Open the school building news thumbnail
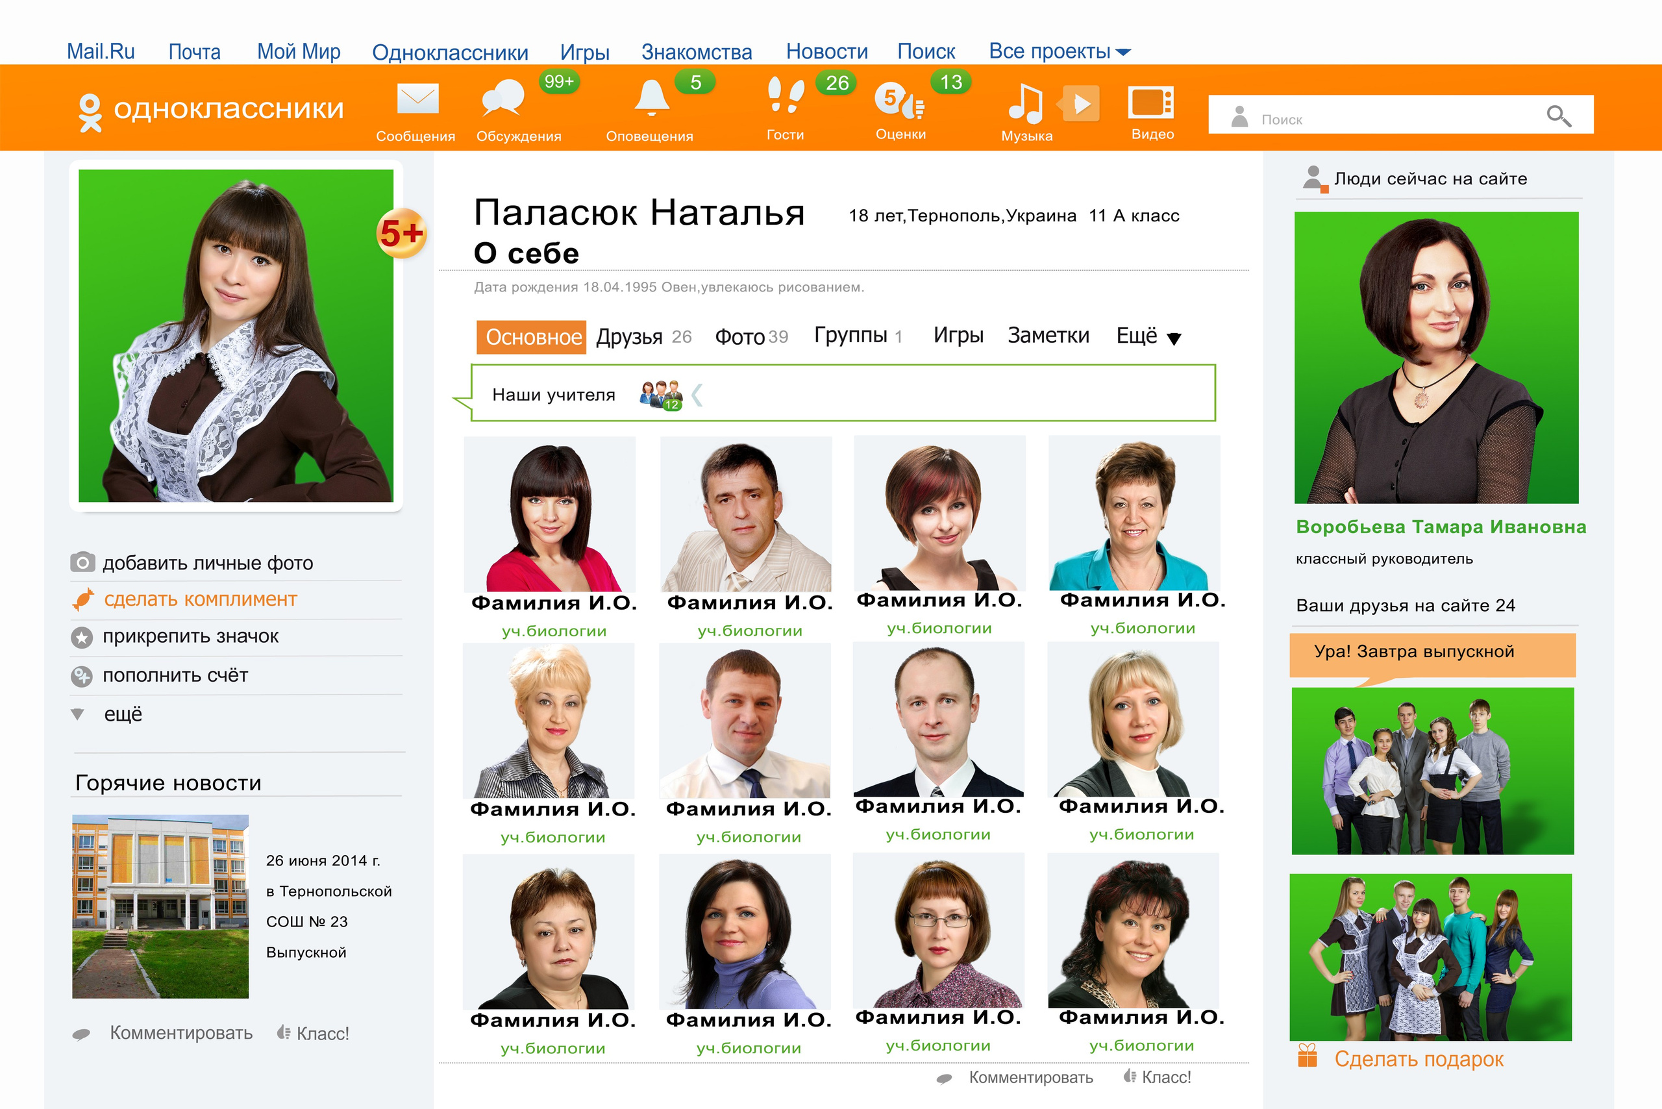This screenshot has width=1662, height=1109. [x=160, y=906]
